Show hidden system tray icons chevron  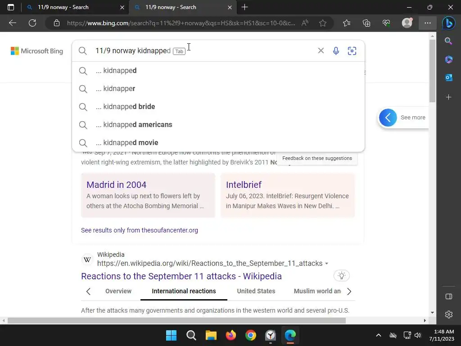(378, 335)
